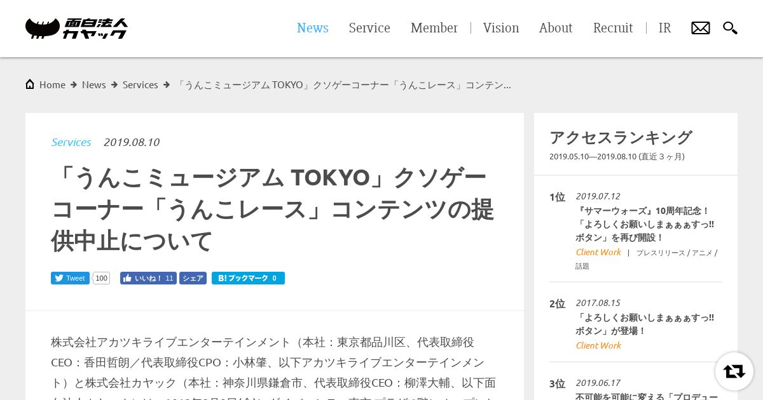Click the article headline うんこミュージアム TOKYO
Viewport: 763px width, 400px height.
coord(272,210)
